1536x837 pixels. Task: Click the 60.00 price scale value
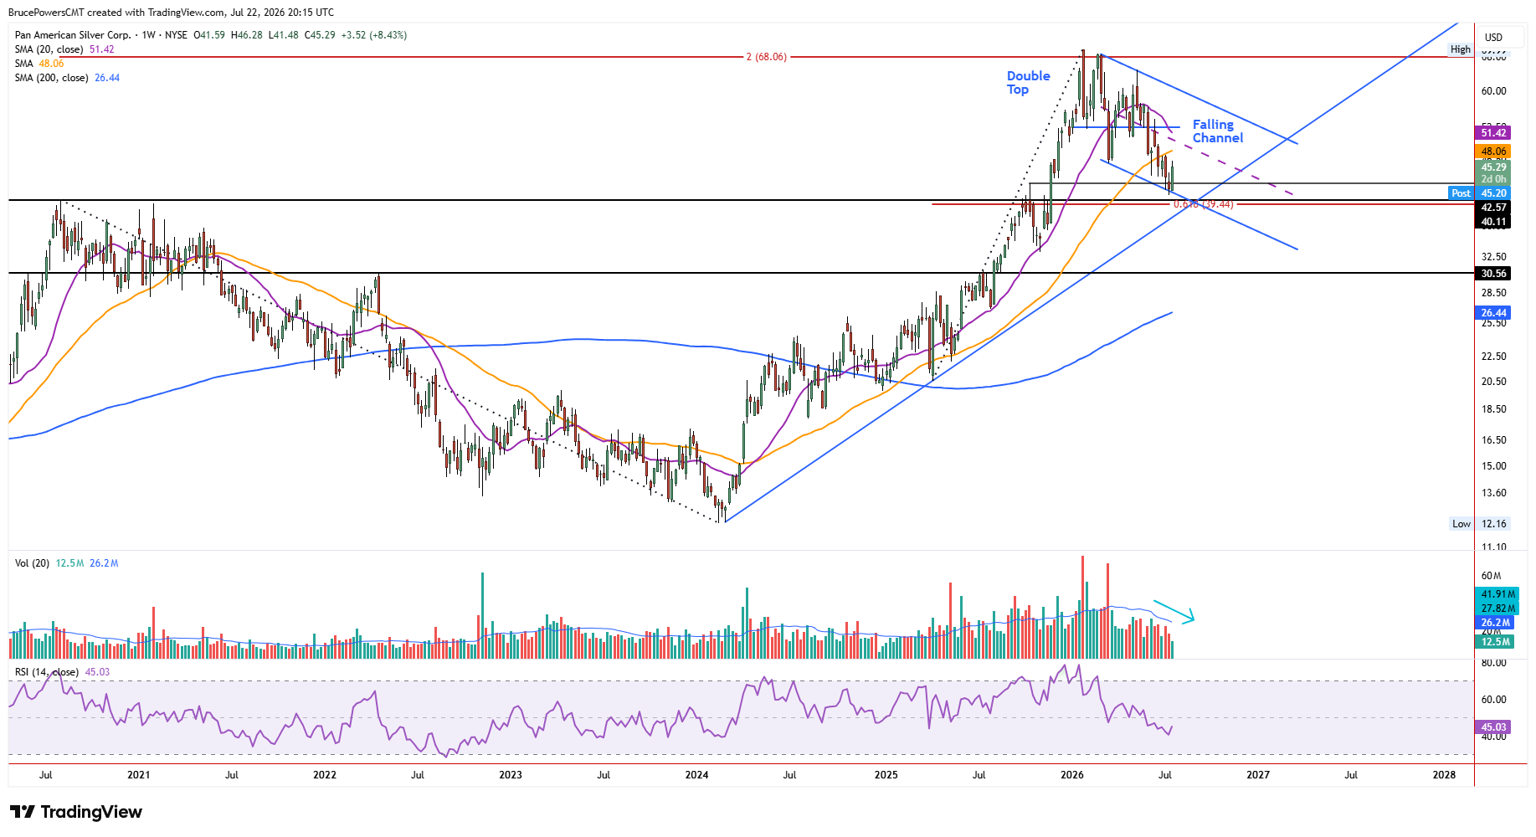coord(1493,91)
